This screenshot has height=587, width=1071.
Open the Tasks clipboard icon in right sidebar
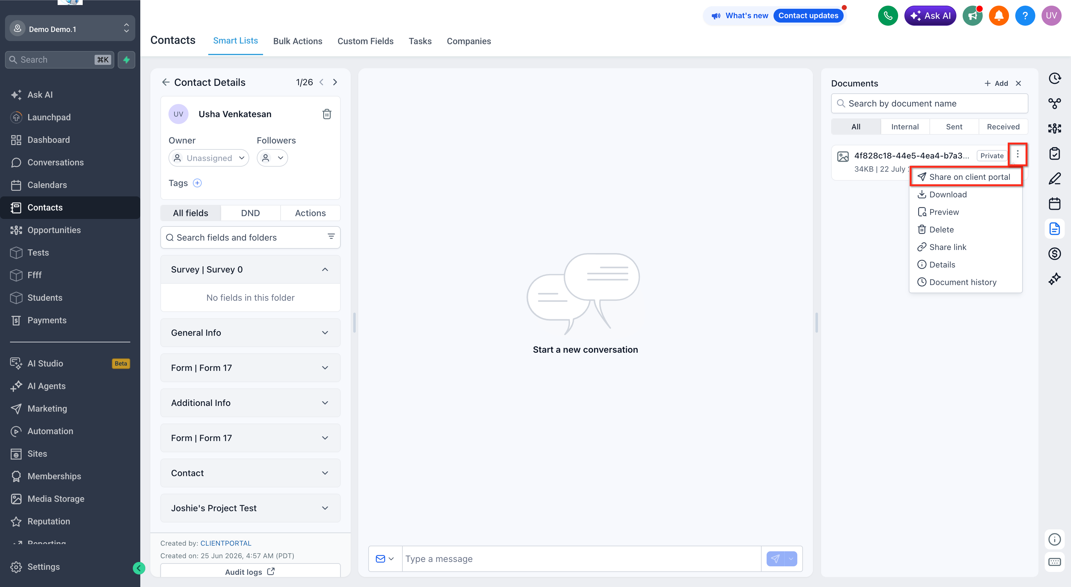1054,153
